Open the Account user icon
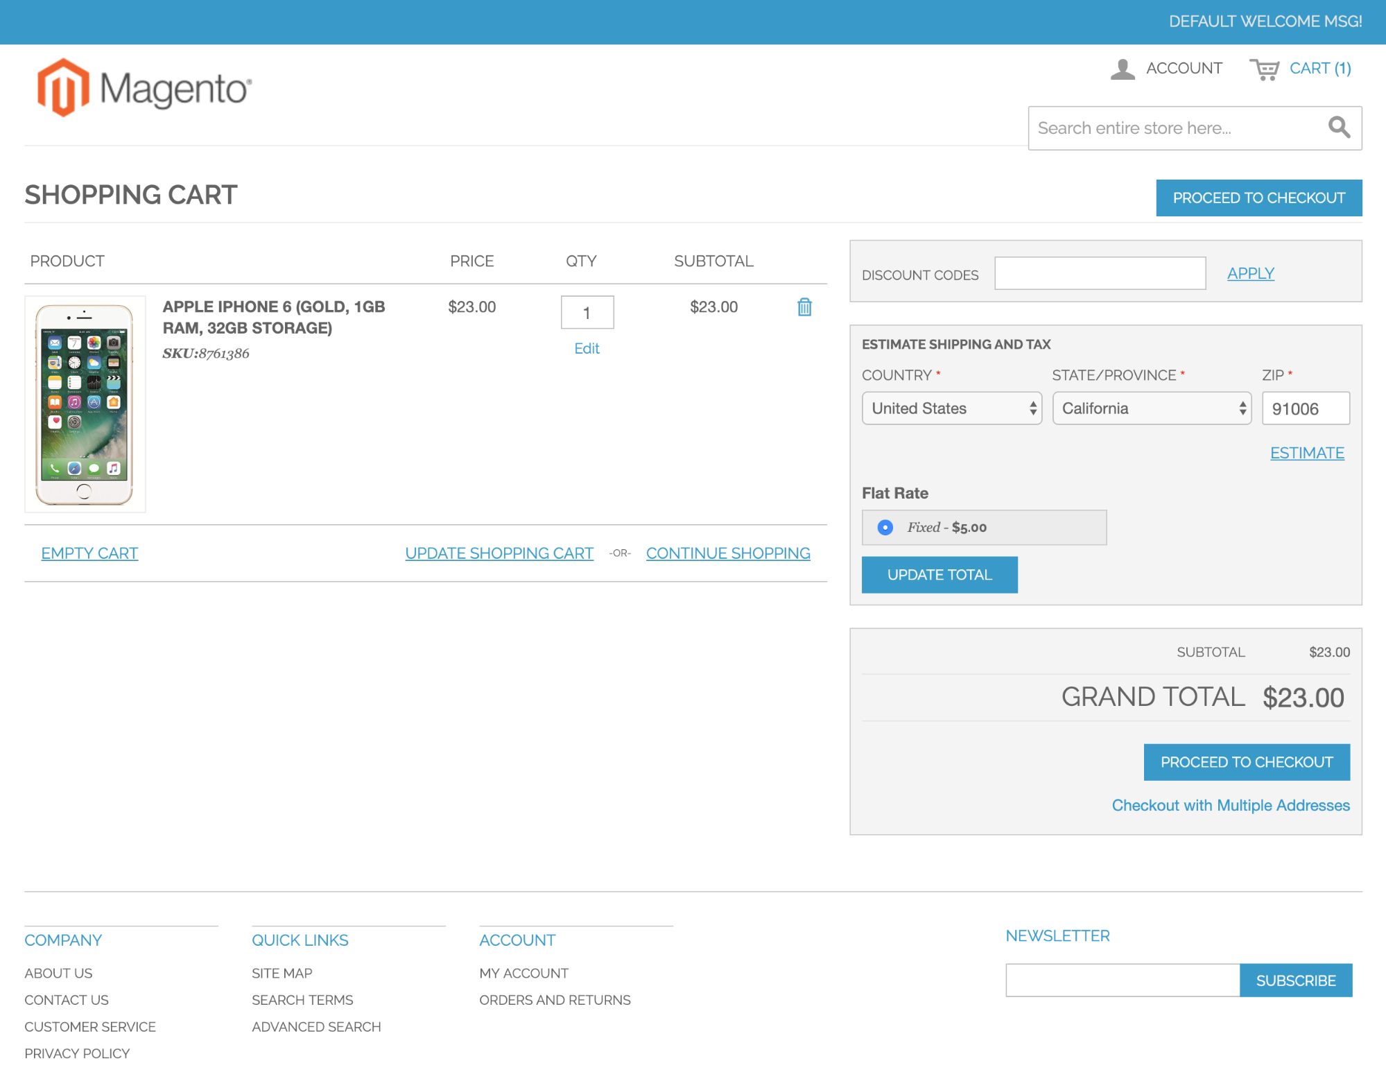1386x1079 pixels. pyautogui.click(x=1123, y=69)
